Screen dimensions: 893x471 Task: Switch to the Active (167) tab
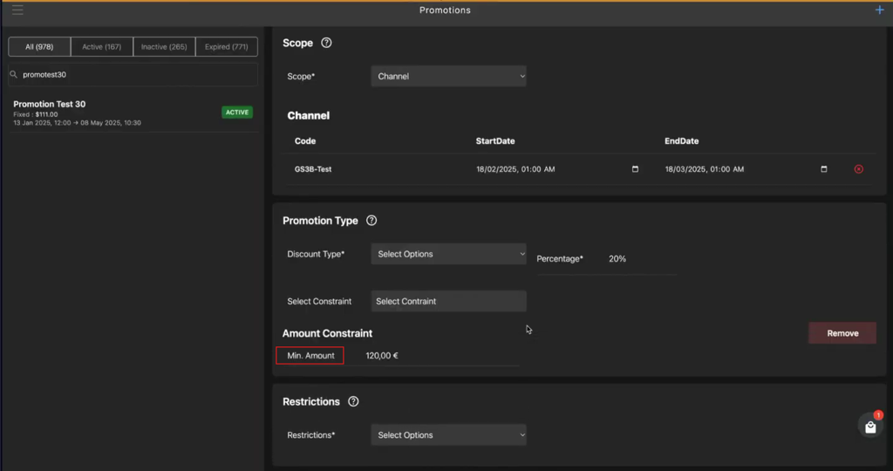click(101, 47)
